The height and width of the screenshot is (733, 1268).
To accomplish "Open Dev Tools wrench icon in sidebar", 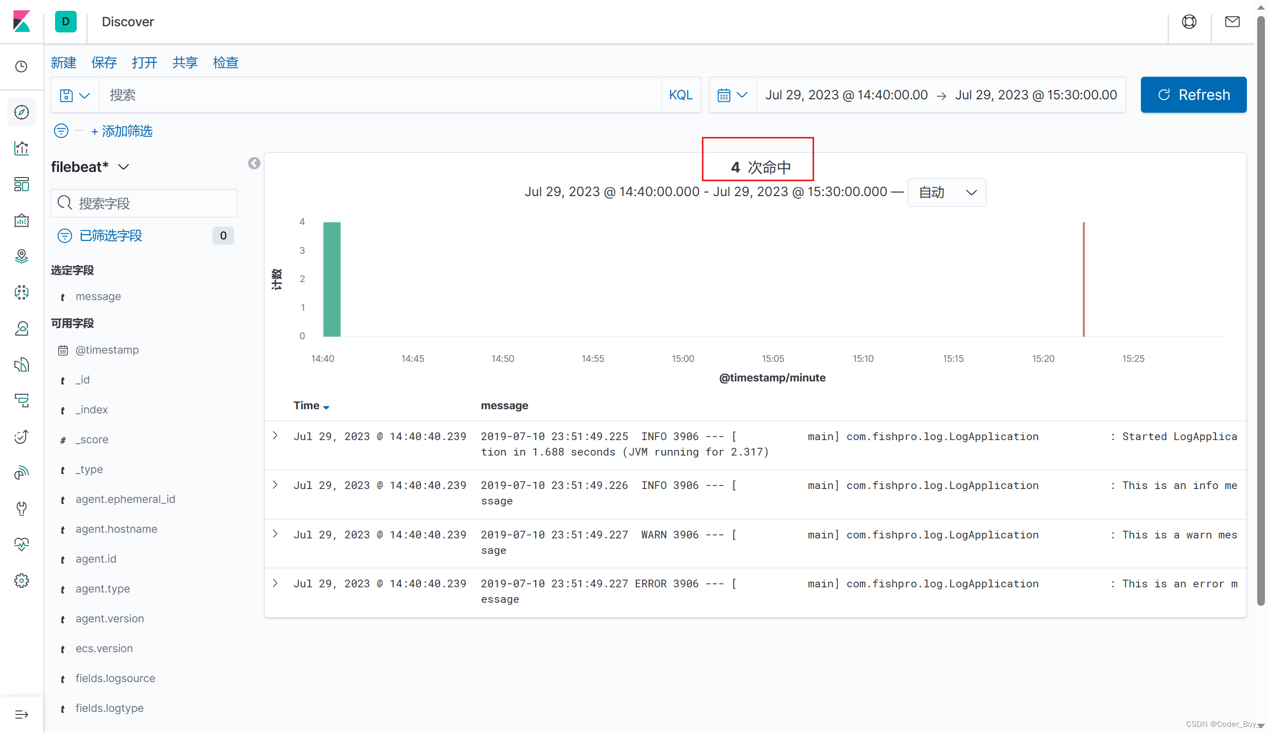I will point(22,509).
